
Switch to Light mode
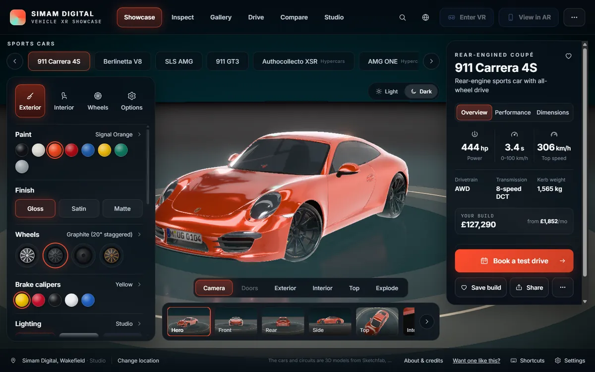[387, 91]
